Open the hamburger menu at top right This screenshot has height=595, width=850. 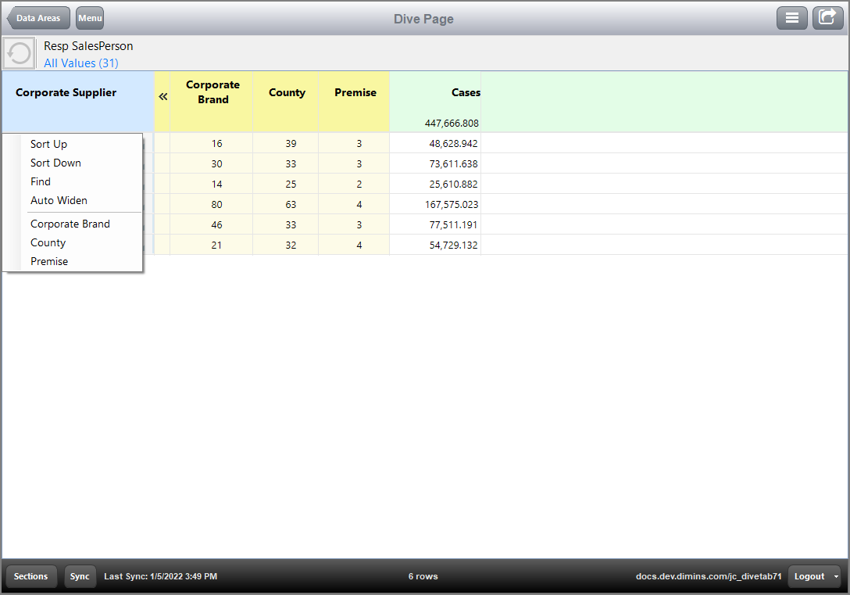click(x=791, y=17)
